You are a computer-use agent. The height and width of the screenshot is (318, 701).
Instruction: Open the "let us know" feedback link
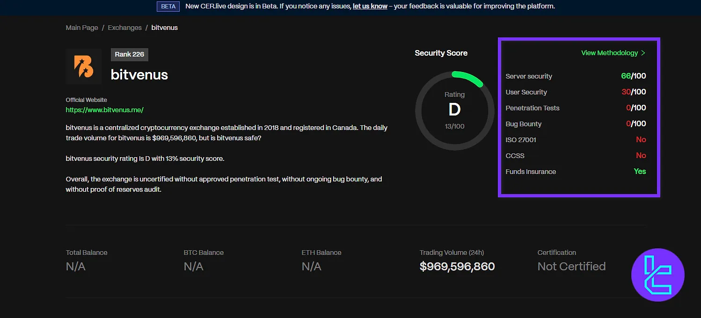370,7
